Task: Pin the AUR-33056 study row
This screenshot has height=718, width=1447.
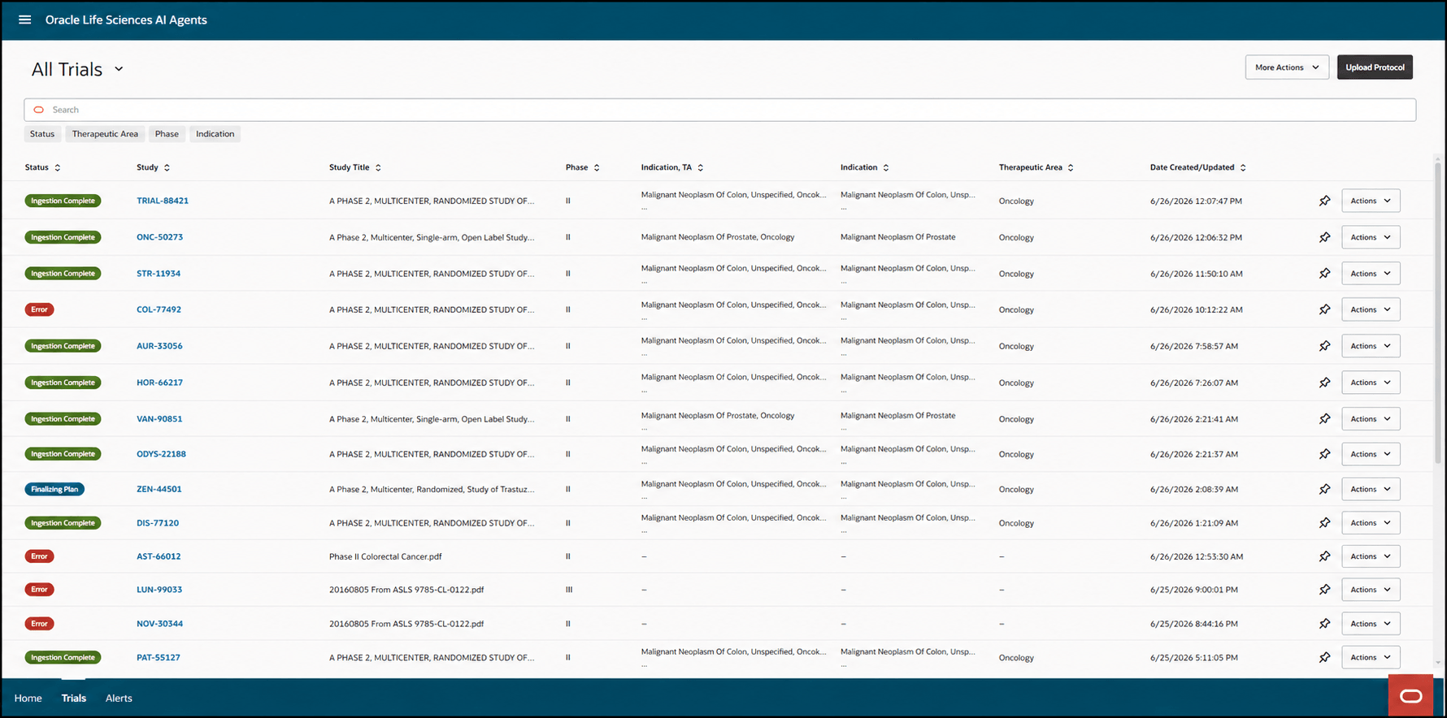Action: pos(1324,346)
